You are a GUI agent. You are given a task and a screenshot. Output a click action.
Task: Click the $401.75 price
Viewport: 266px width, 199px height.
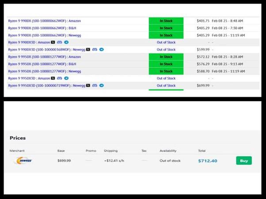203,21
